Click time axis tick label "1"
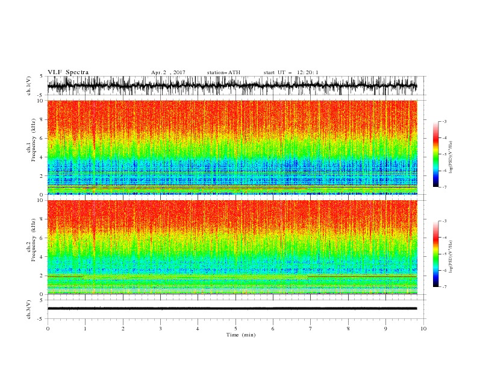Viewport: 477px width, 369px height. [85, 329]
